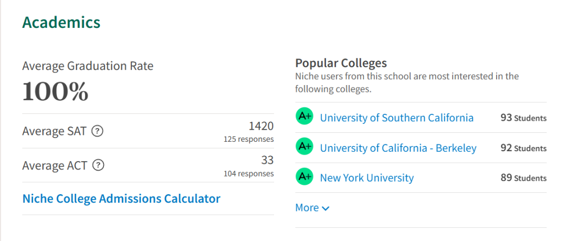567x241 pixels.
Task: Click the 33 average ACT score
Action: (267, 160)
